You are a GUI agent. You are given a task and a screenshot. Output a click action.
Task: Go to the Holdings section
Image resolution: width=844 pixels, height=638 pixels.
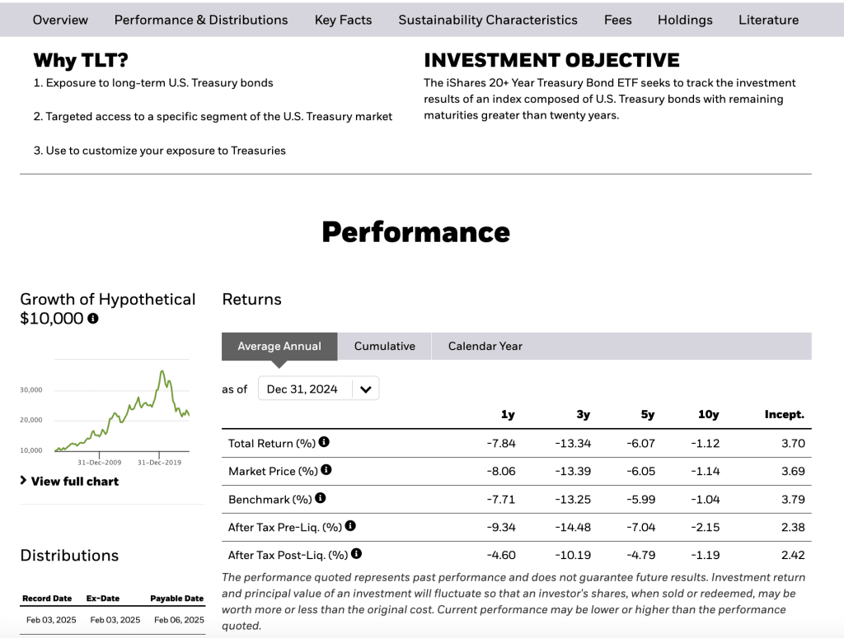(685, 20)
